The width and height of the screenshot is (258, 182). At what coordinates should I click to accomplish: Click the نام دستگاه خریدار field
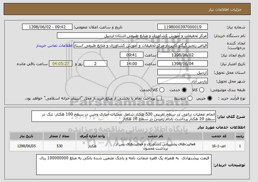pos(132,36)
